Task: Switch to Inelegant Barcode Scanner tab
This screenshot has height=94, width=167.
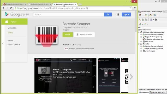Action: [40, 4]
